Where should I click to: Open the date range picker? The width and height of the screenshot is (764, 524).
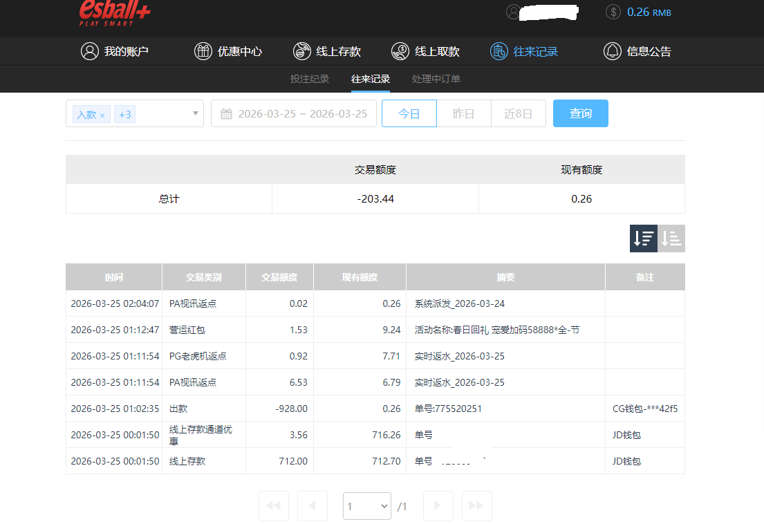click(294, 113)
